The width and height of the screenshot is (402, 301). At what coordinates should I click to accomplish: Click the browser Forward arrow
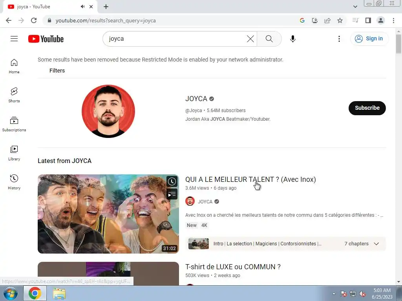pos(21,20)
